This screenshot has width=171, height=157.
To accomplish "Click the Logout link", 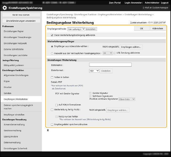I will point(164,2).
